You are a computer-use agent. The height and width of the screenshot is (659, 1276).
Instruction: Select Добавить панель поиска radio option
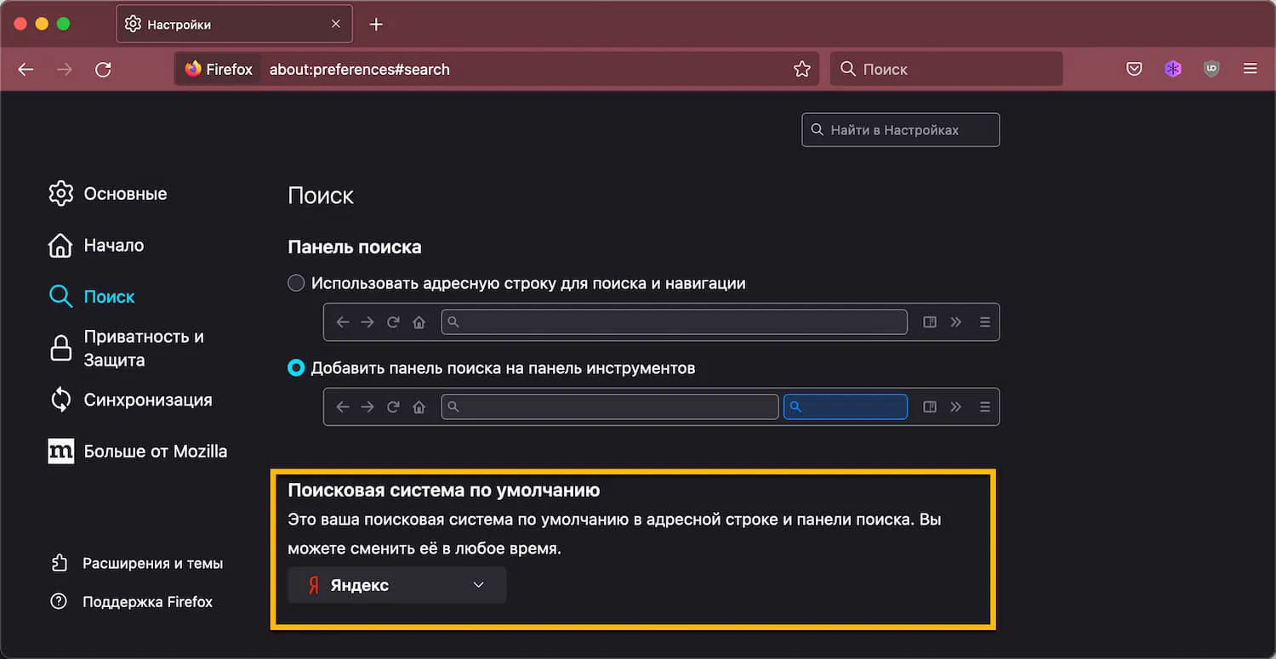point(296,368)
